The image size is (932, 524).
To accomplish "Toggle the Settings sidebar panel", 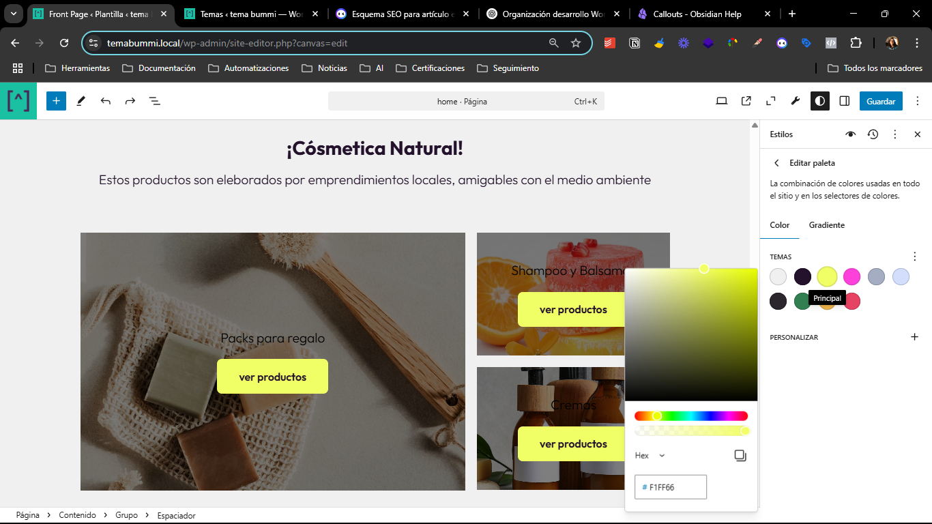I will pyautogui.click(x=844, y=101).
